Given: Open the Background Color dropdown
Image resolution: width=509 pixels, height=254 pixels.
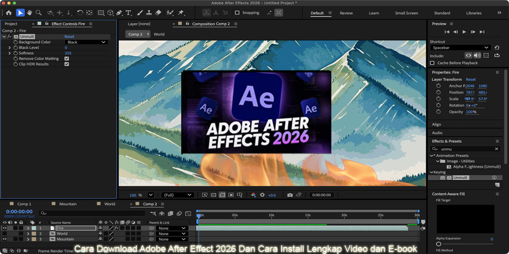Looking at the screenshot, I should click(x=87, y=42).
